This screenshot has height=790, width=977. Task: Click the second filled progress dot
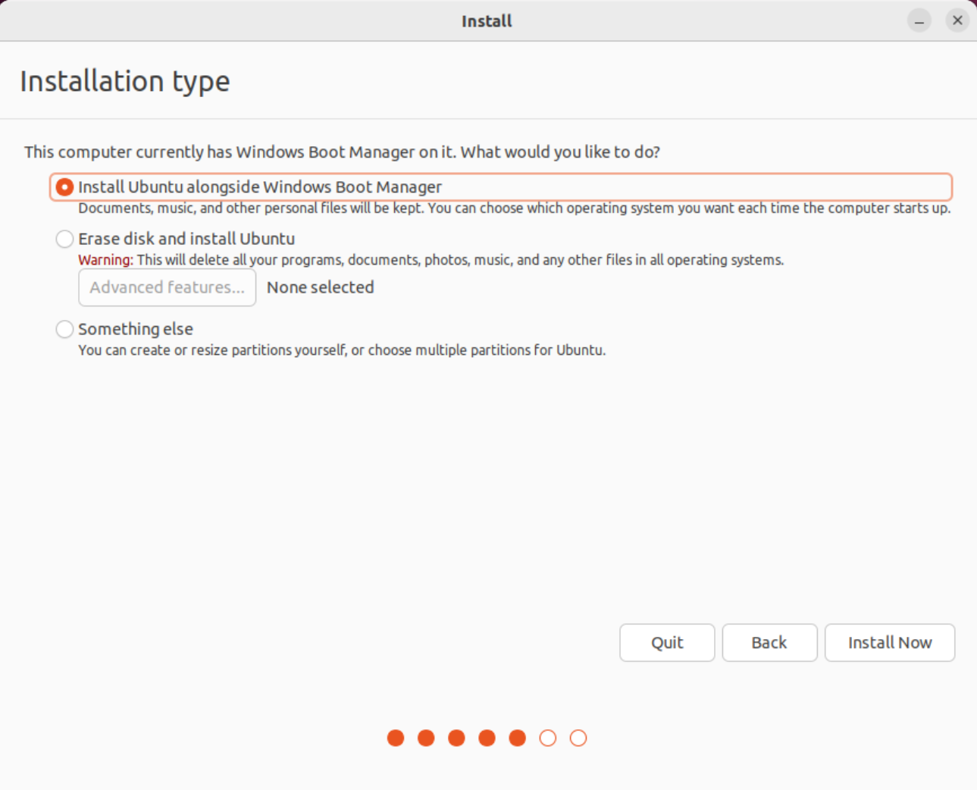point(426,738)
